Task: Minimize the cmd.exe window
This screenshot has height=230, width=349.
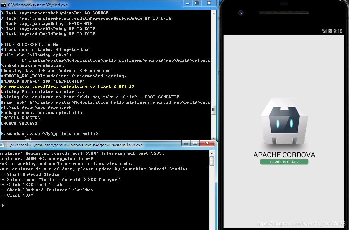Action: point(187,3)
